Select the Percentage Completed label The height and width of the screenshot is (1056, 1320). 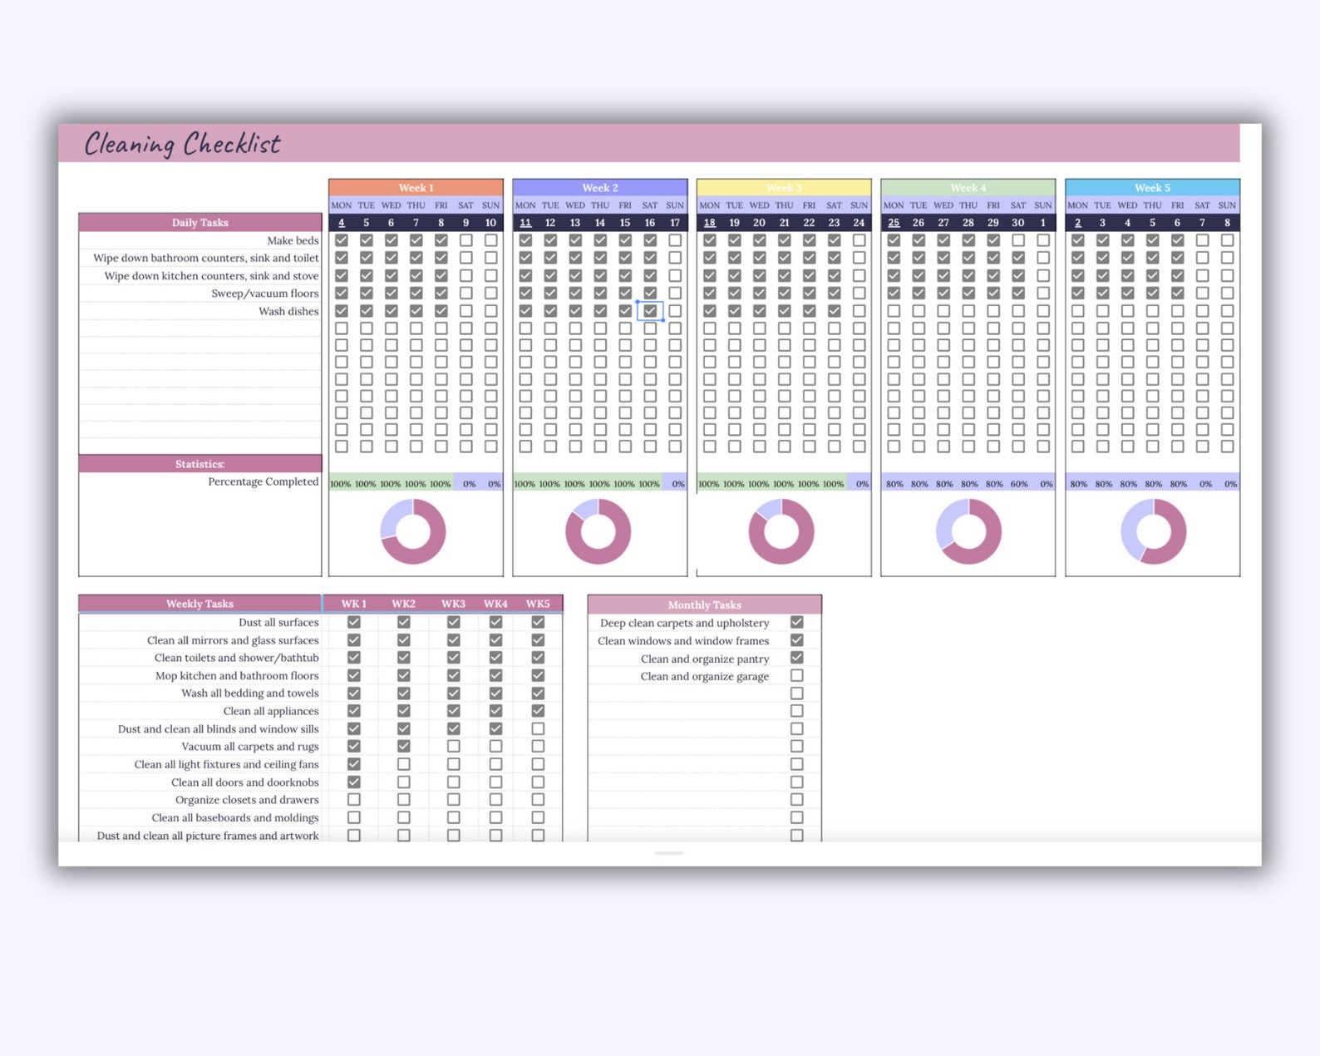[264, 481]
